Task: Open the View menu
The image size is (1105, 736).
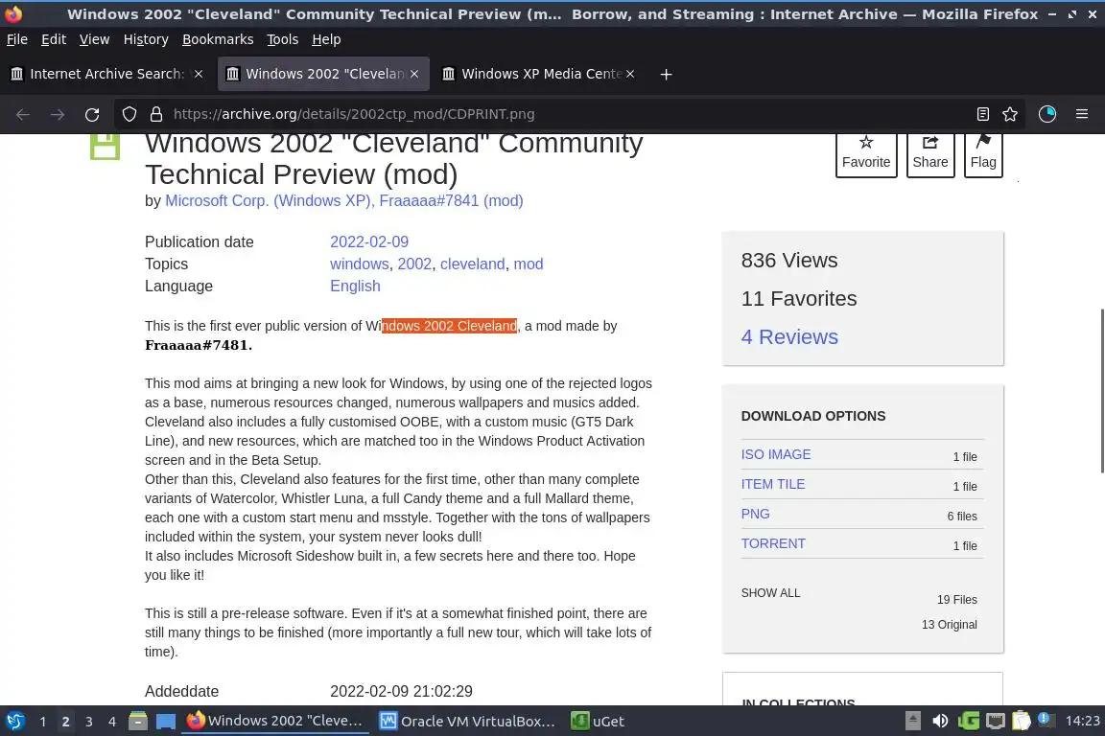Action: click(x=94, y=39)
